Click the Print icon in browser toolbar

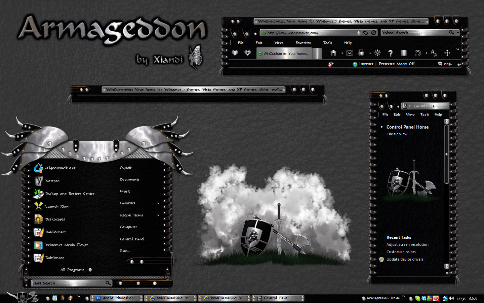[x=361, y=53]
